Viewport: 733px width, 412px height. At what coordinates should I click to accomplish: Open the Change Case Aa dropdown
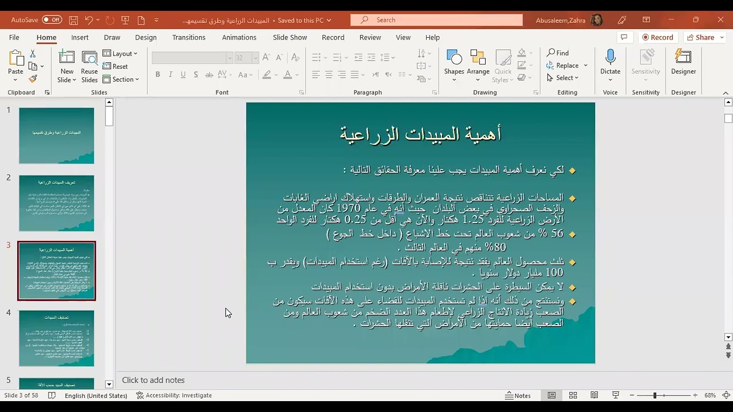pyautogui.click(x=245, y=75)
